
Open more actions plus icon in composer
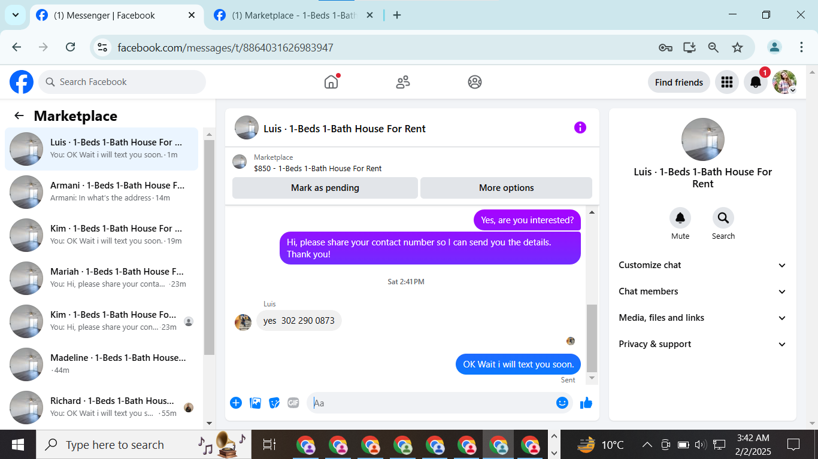coord(236,403)
